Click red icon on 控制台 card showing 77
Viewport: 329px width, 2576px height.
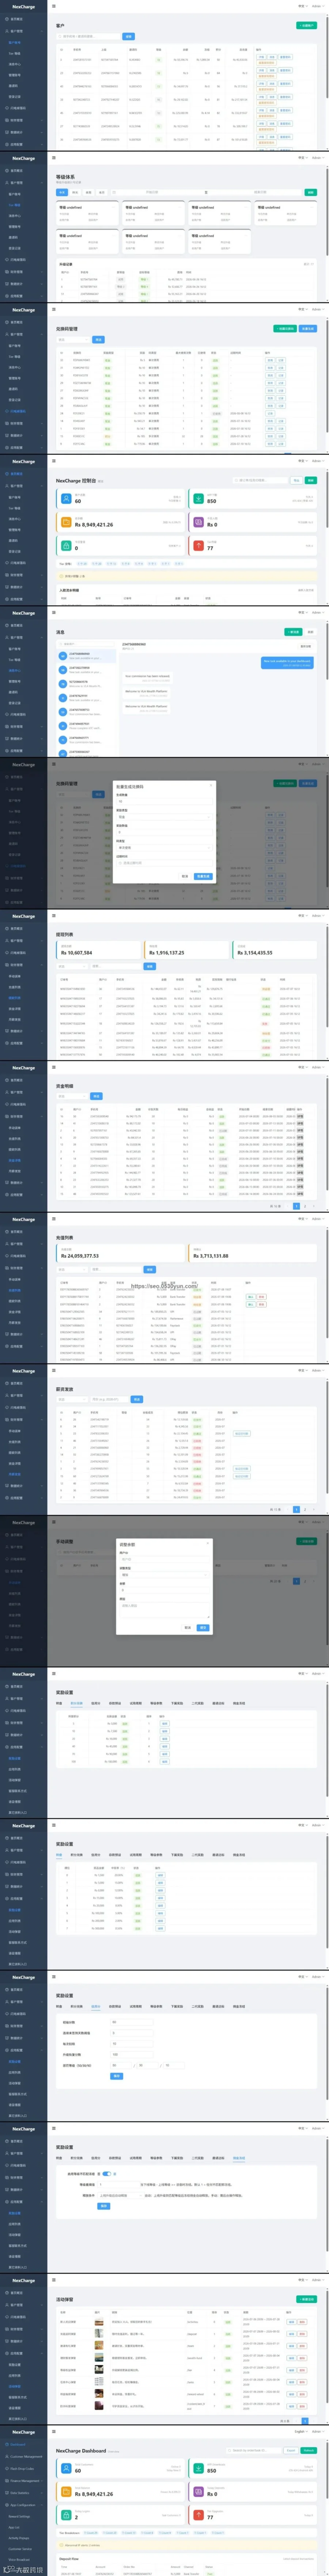pyautogui.click(x=198, y=546)
